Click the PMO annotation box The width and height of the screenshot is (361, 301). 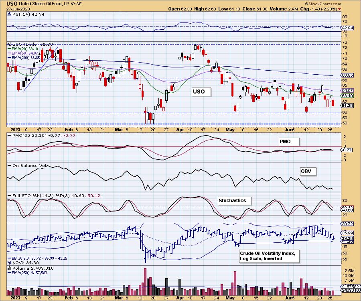click(289, 142)
